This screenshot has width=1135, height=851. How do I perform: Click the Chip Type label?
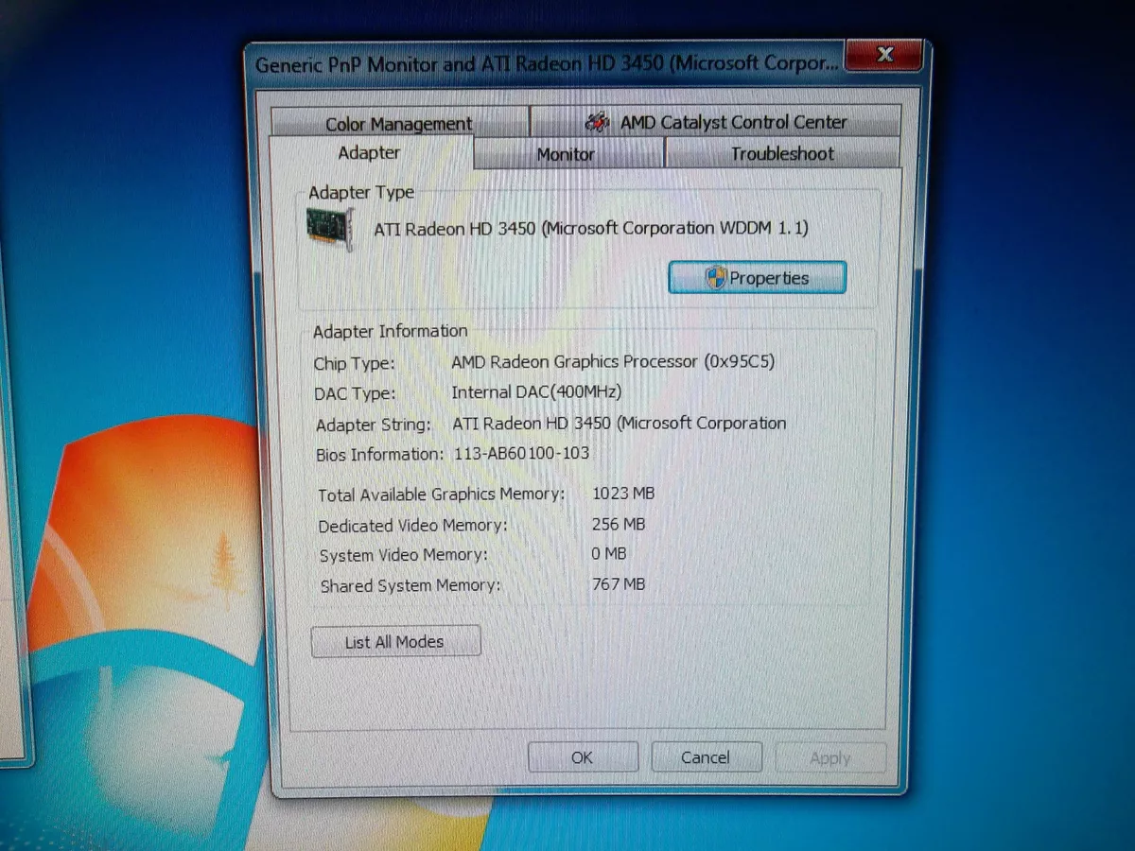[x=355, y=363]
